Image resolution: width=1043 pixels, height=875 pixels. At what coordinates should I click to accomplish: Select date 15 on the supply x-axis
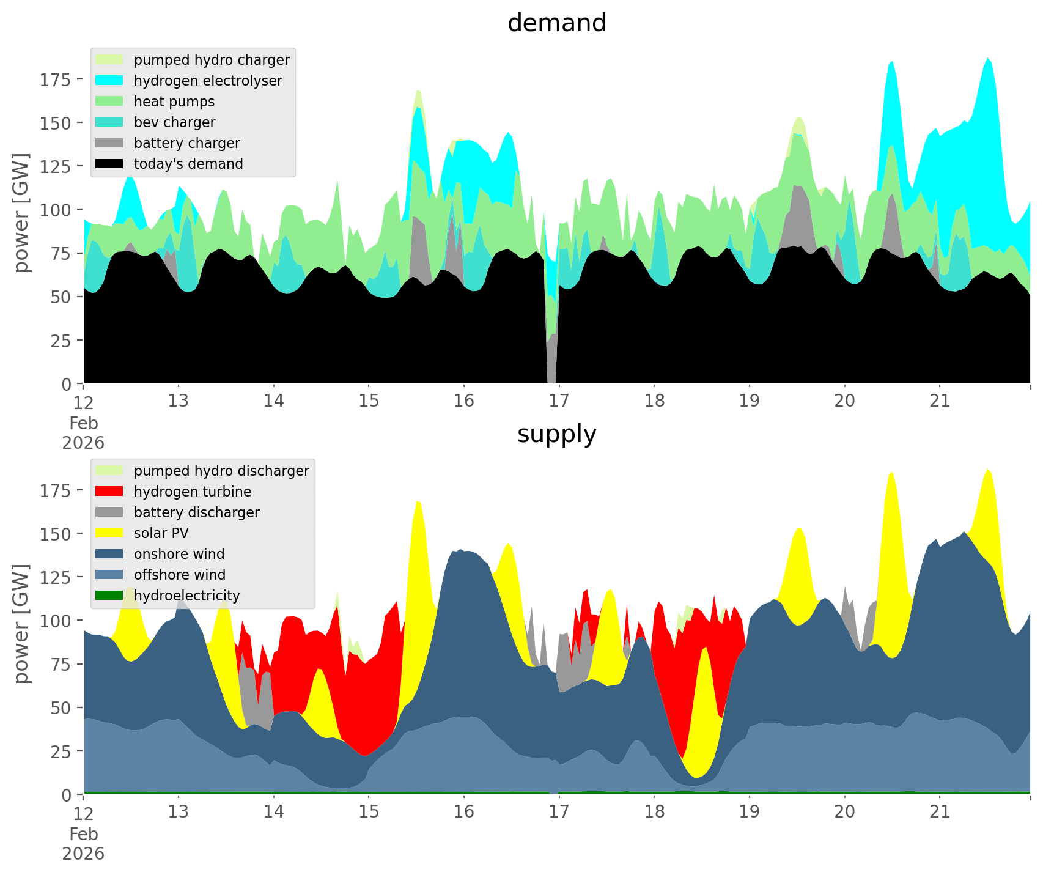pos(369,812)
